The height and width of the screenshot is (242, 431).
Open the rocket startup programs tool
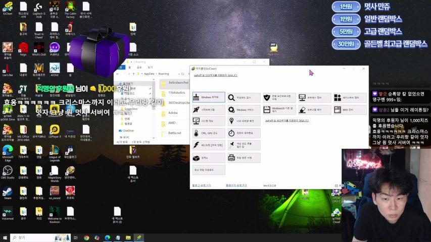click(x=209, y=109)
